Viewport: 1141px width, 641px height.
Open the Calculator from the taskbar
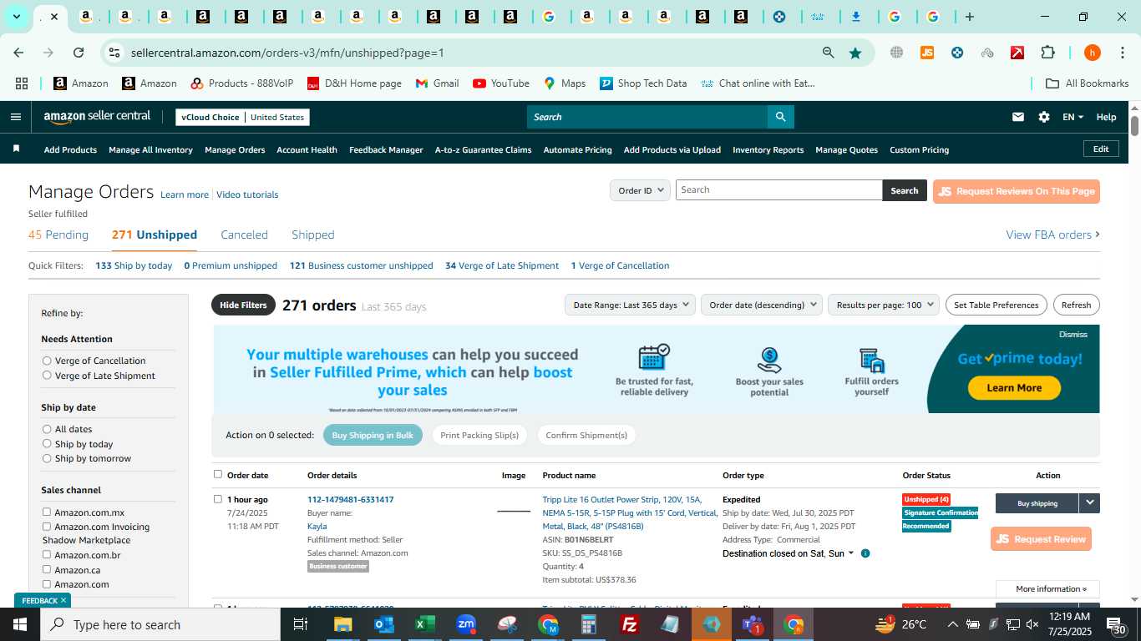coord(589,624)
